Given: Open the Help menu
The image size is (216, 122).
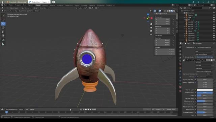Looking at the screenshot, I should [x=30, y=5].
